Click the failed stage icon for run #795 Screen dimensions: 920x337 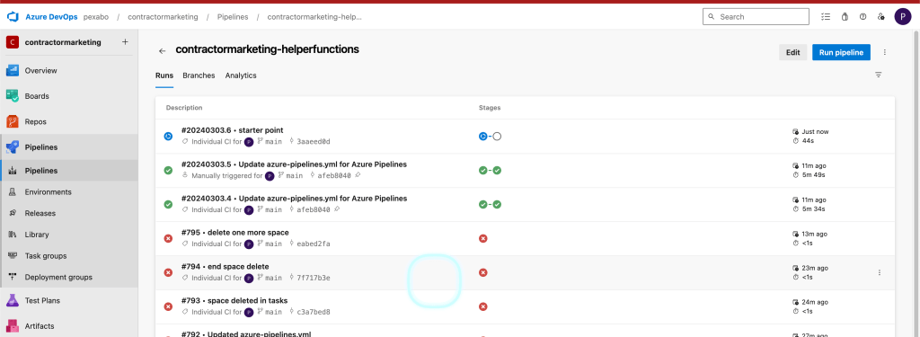(482, 238)
